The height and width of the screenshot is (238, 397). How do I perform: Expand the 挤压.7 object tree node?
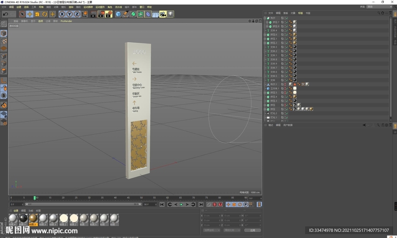pos(267,22)
